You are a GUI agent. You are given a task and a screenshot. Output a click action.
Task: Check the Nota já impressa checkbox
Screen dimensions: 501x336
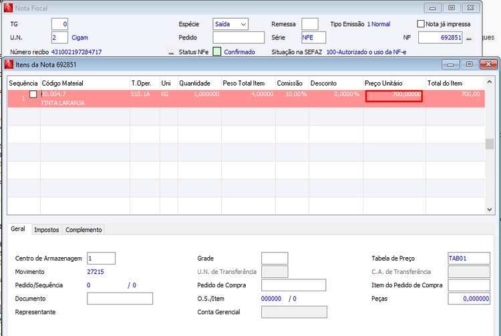tap(421, 24)
